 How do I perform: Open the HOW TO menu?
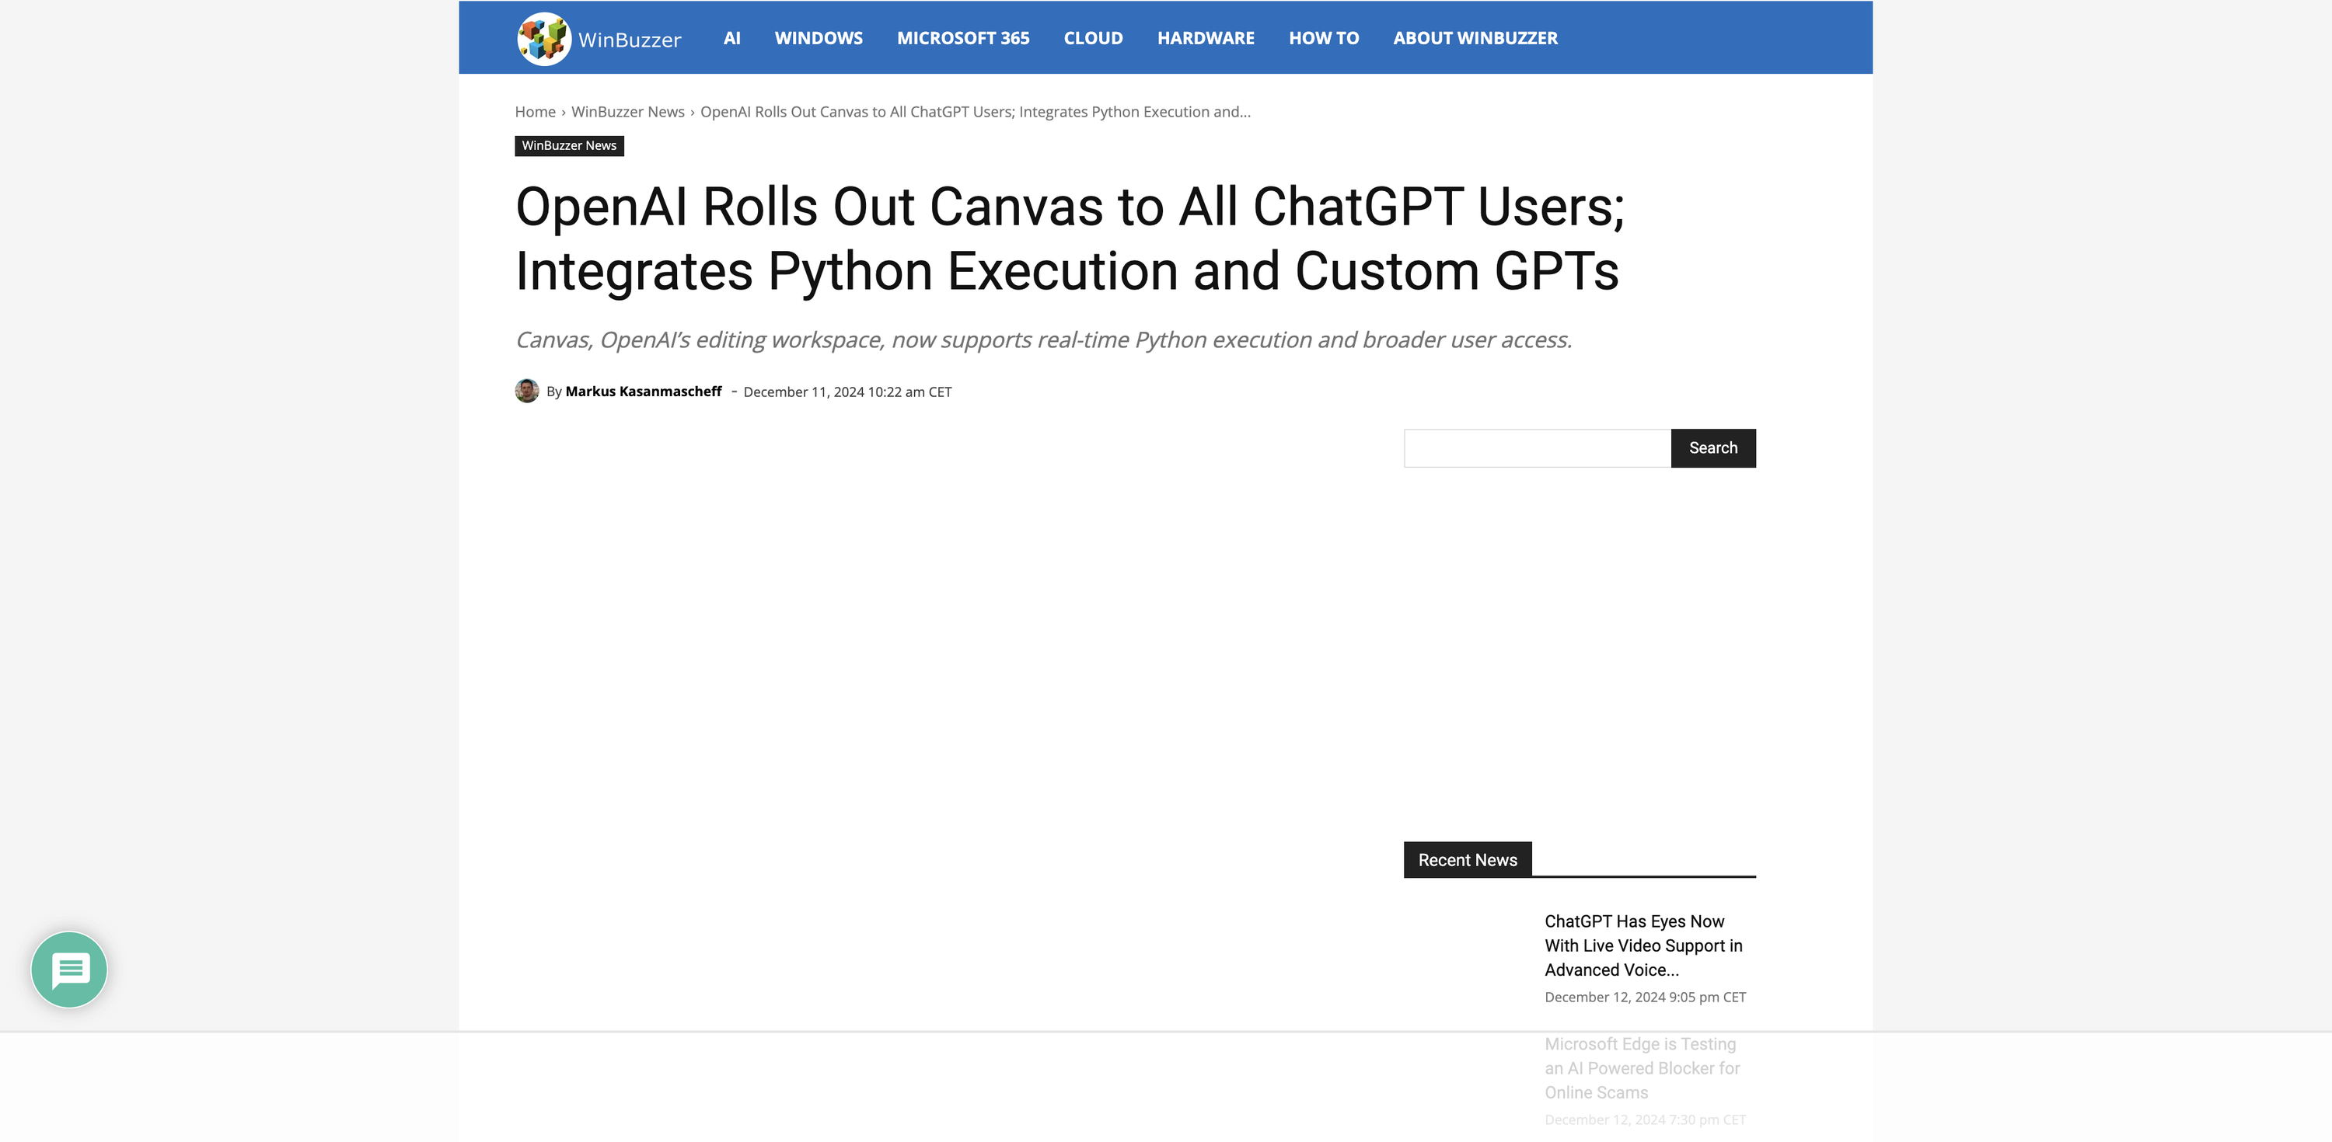pos(1324,38)
